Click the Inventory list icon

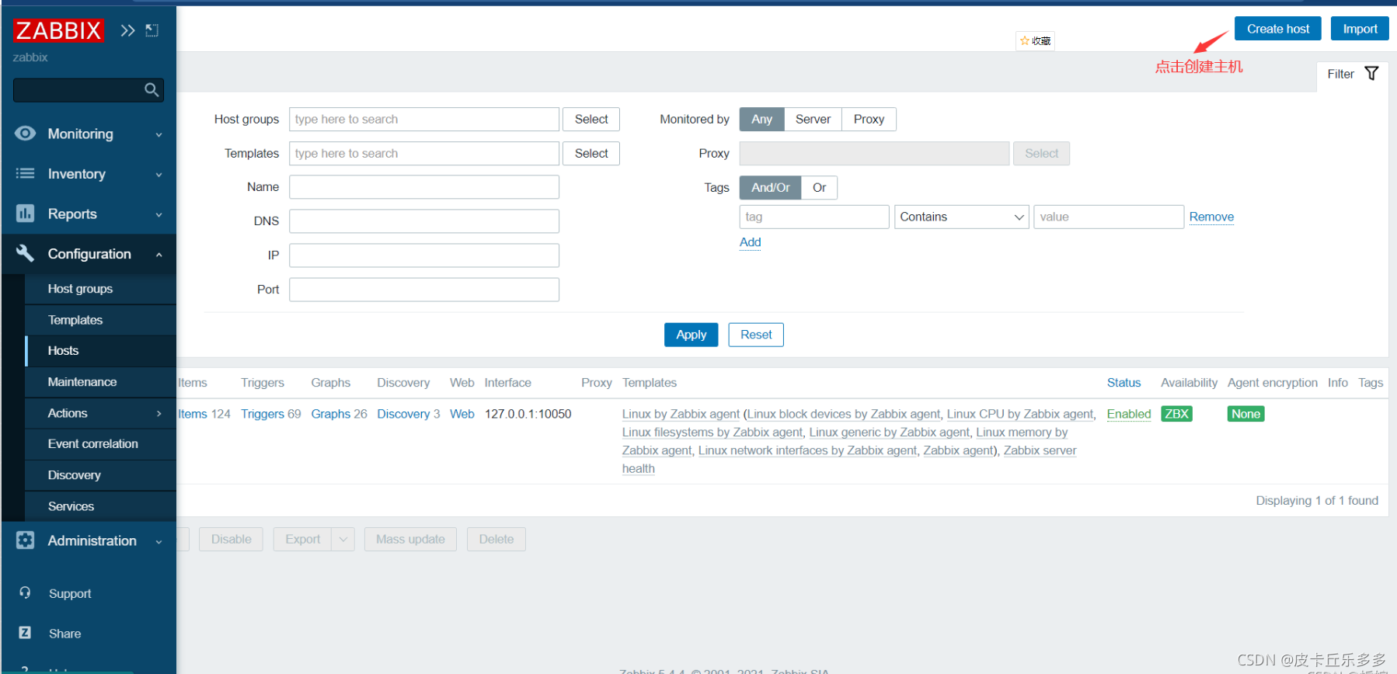click(x=25, y=174)
